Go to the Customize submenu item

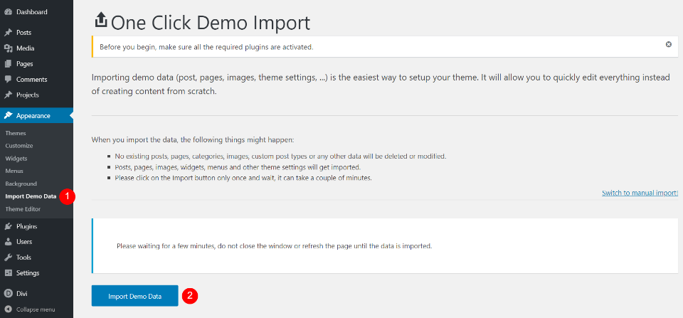pos(19,146)
